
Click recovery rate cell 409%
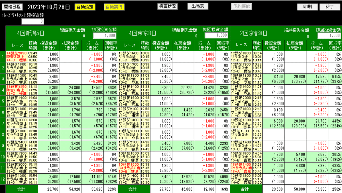[x=223, y=179]
